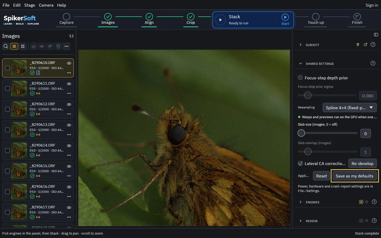Click the Re-develop button
Screen dimensions: 381x238
(x=362, y=163)
